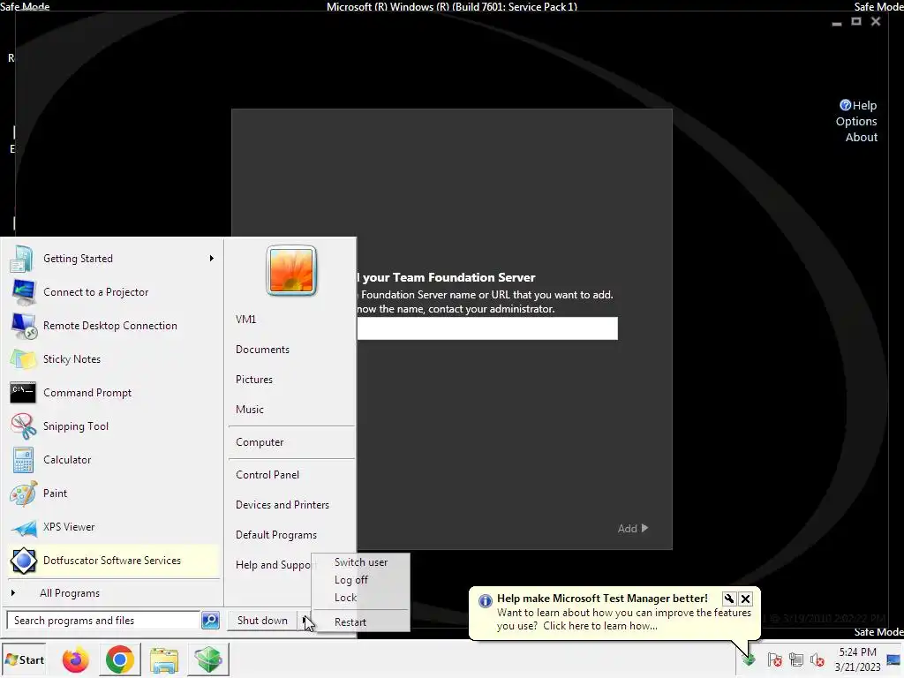Launch the Paint palette icon

pyautogui.click(x=23, y=493)
